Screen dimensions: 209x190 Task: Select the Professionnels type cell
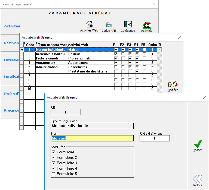[x=52, y=58]
